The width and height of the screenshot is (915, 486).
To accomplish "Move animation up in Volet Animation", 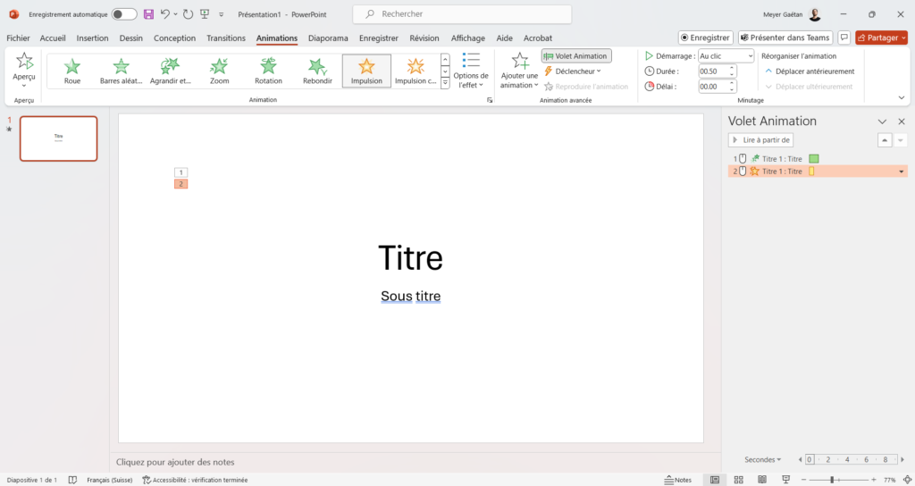I will point(885,140).
